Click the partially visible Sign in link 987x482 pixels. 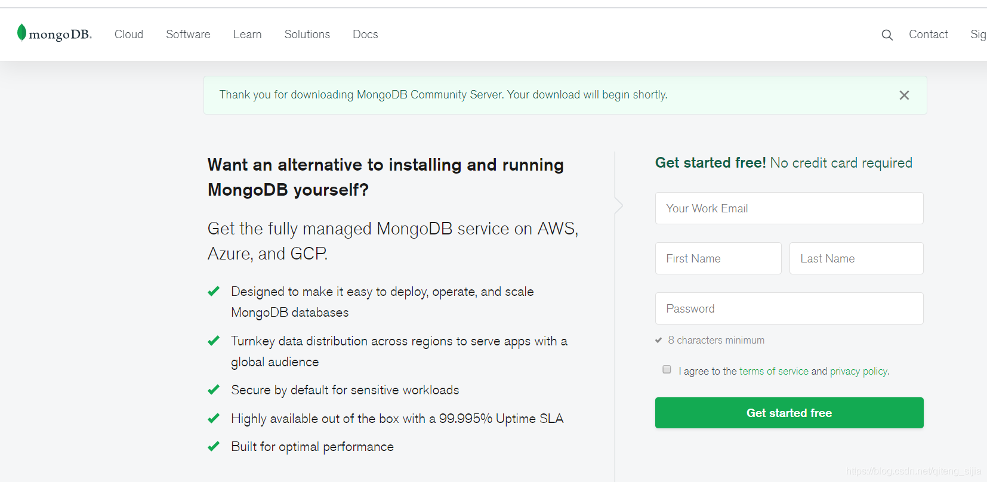(x=979, y=35)
